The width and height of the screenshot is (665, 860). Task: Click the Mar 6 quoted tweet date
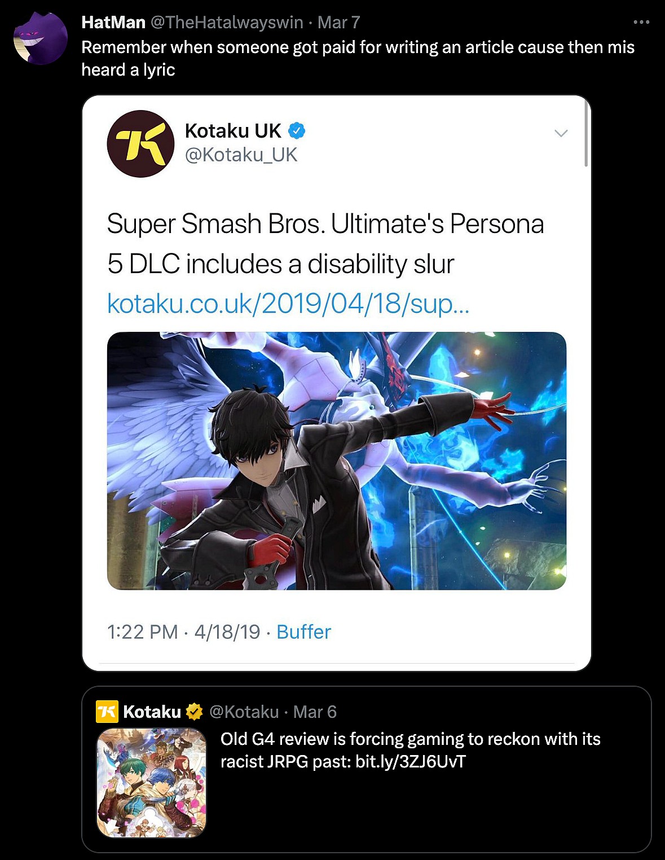click(315, 712)
